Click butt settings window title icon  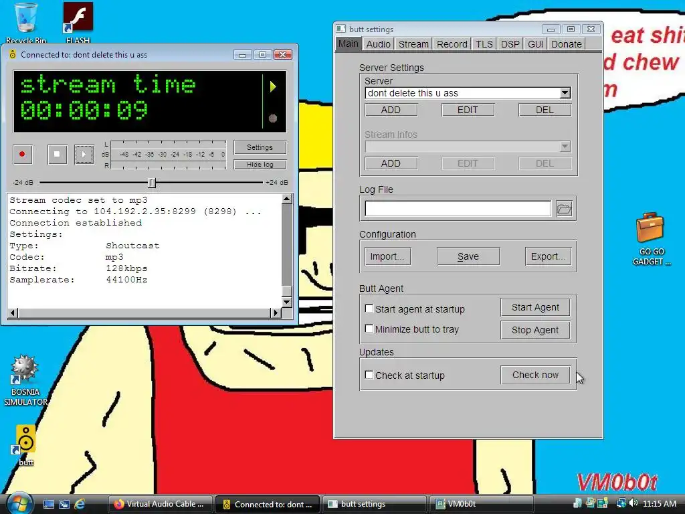(x=340, y=29)
